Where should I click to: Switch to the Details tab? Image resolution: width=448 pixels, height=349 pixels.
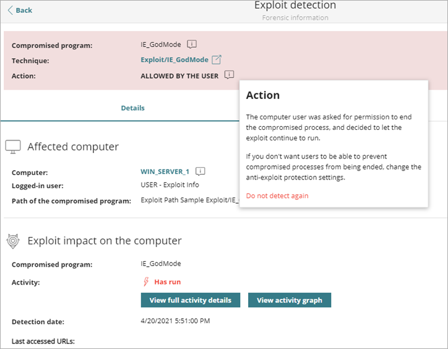132,108
